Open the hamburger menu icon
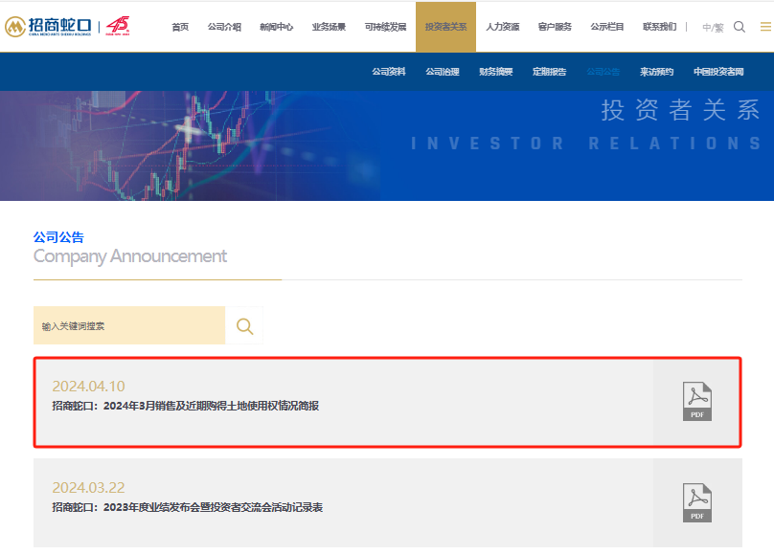This screenshot has height=554, width=774. [765, 27]
